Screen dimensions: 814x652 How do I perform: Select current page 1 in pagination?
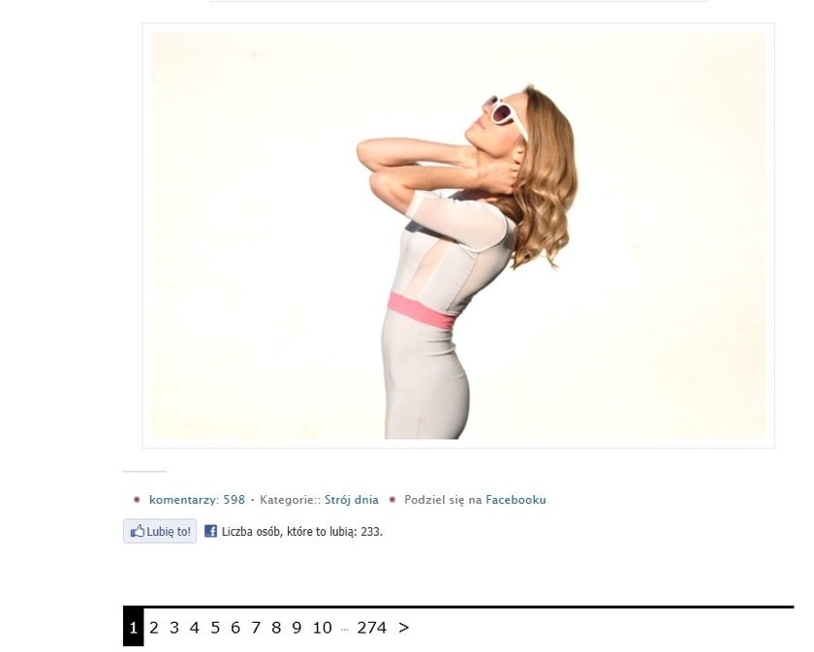[x=134, y=627]
